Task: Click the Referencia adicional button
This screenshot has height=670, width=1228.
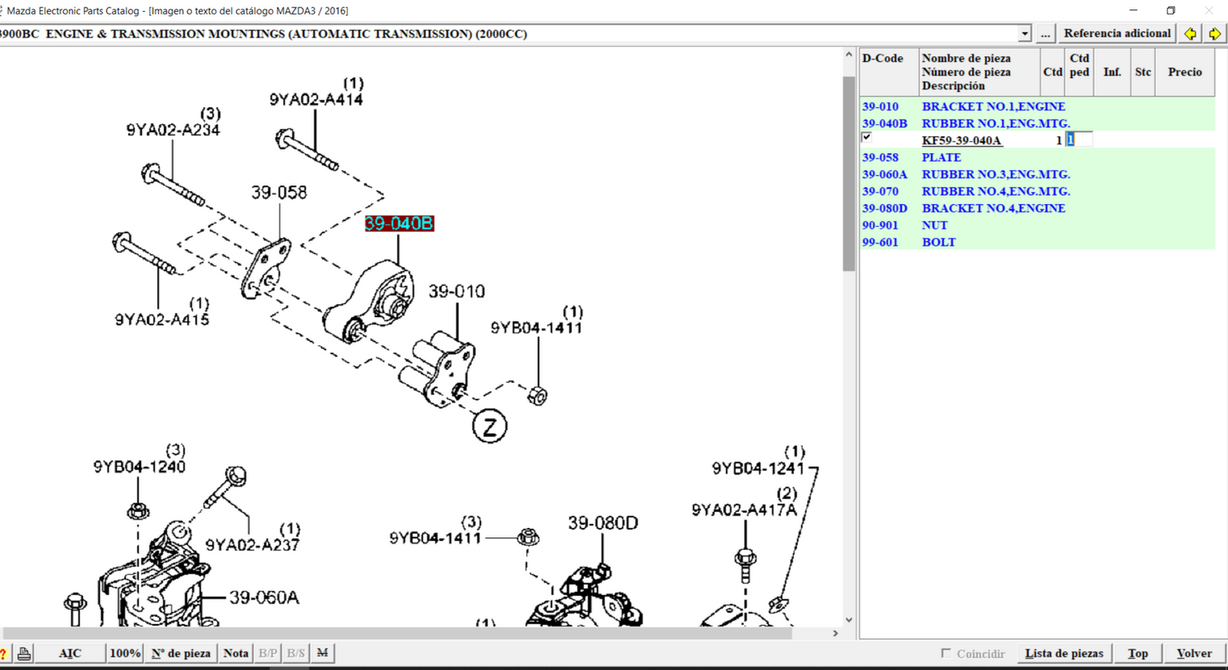Action: (1118, 34)
